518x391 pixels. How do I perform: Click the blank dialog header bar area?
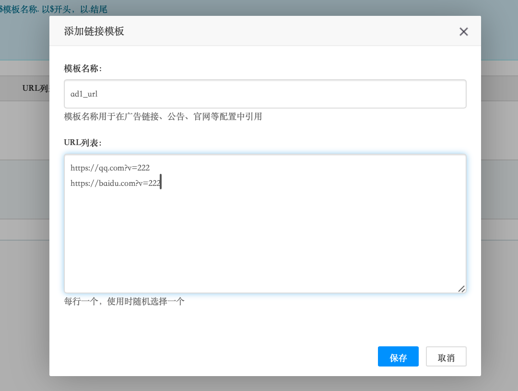tap(288, 32)
